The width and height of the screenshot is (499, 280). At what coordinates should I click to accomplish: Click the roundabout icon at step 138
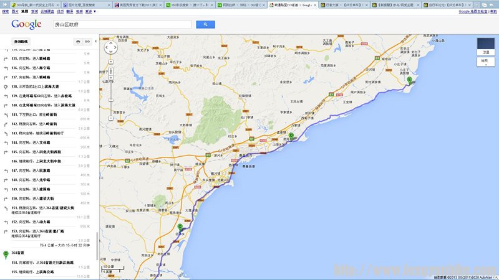[x=6, y=87]
